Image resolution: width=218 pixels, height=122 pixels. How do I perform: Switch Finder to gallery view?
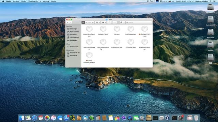(93, 22)
